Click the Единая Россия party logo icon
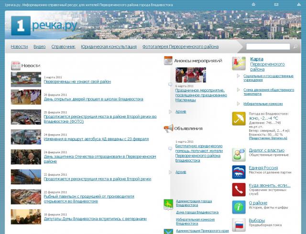This screenshot has width=306, height=234. click(x=239, y=172)
